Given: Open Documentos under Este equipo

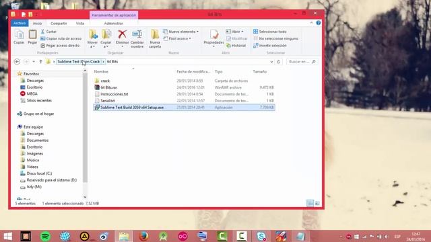Looking at the screenshot, I should [x=38, y=140].
